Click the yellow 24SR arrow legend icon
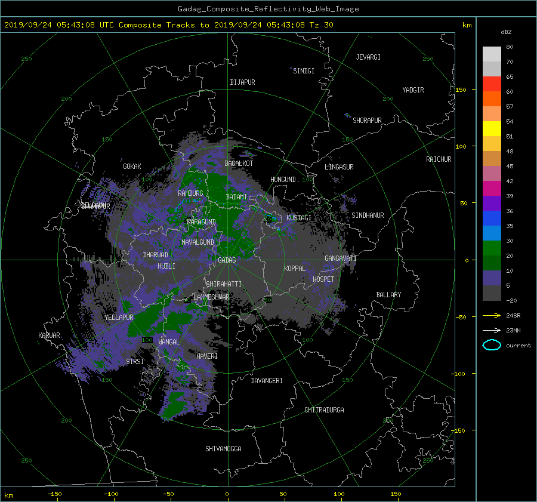The width and height of the screenshot is (537, 502). (492, 315)
